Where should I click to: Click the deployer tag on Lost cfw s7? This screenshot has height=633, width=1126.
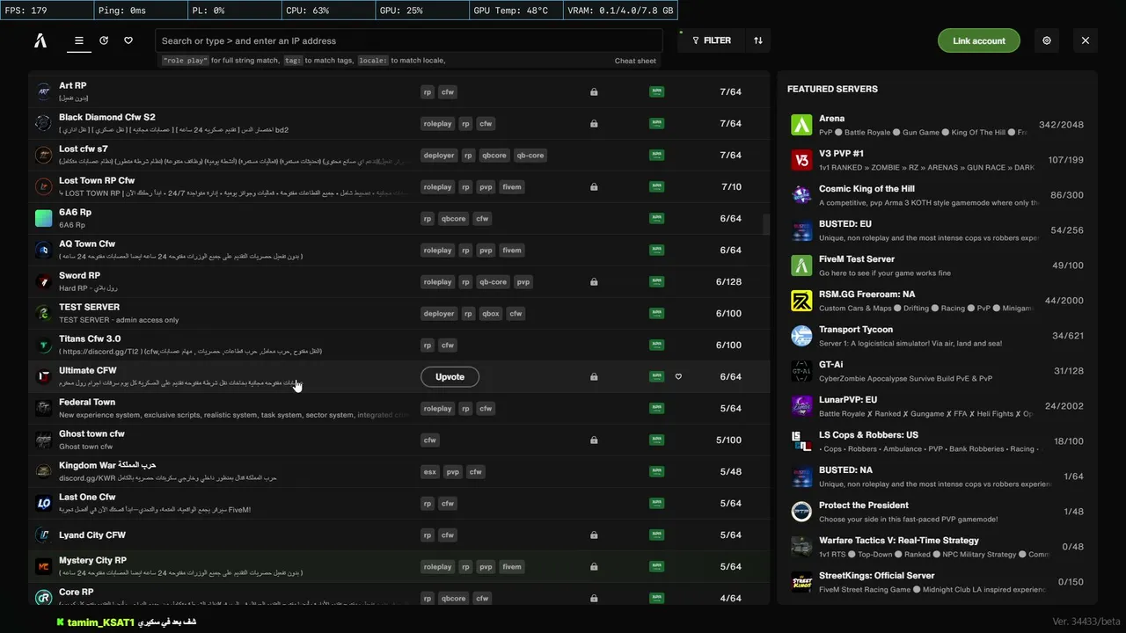coord(439,156)
